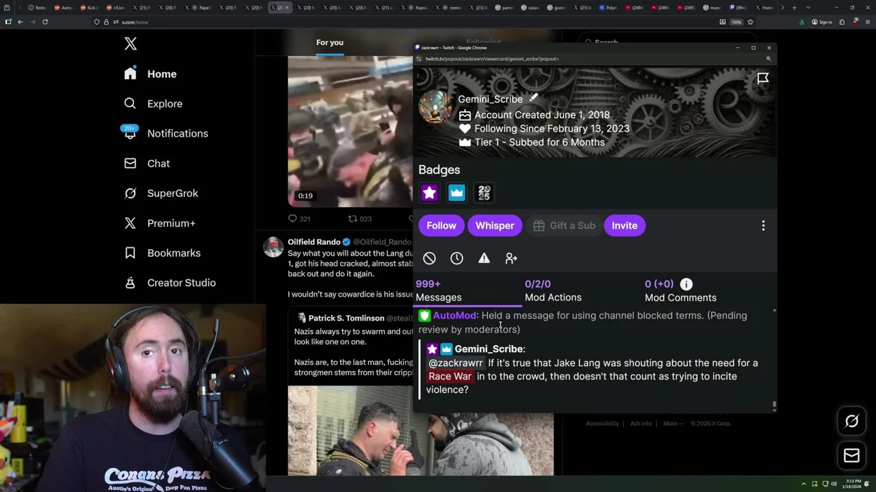Click the Twitch popout address bar URL
876x492 pixels.
point(492,59)
